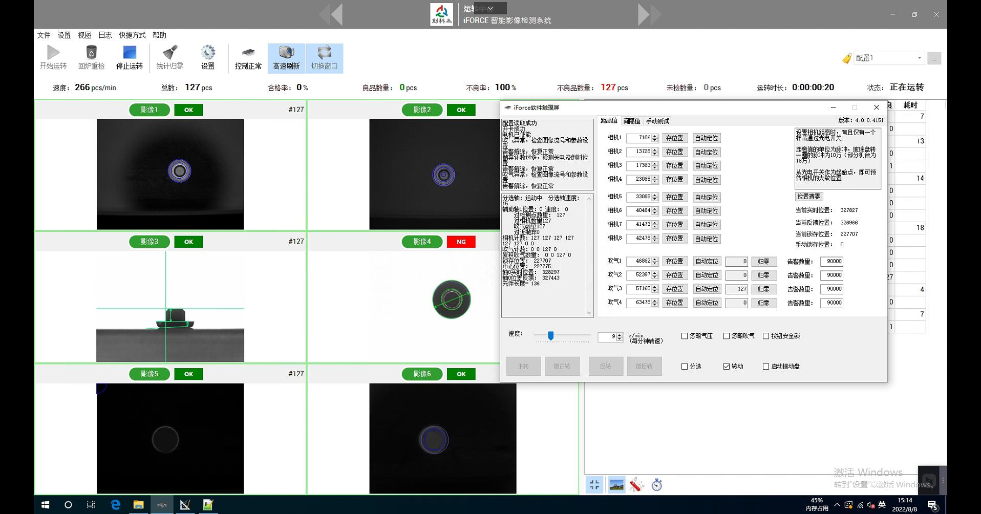Click the 位置清零 button
Viewport: 981px width, 514px height.
coord(808,197)
